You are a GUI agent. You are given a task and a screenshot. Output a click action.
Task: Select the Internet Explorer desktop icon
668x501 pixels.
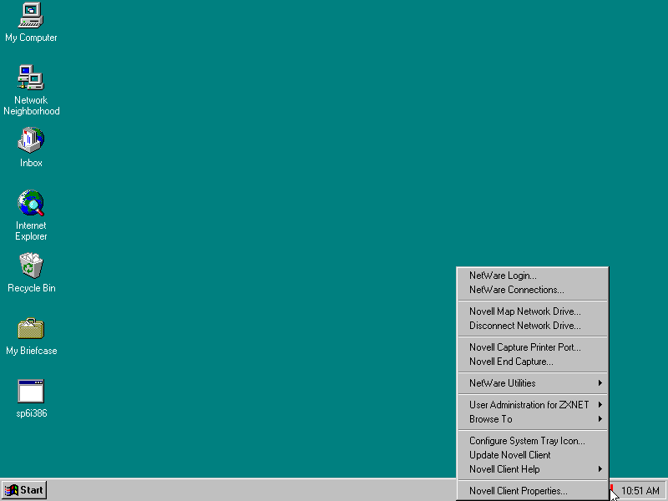[31, 215]
